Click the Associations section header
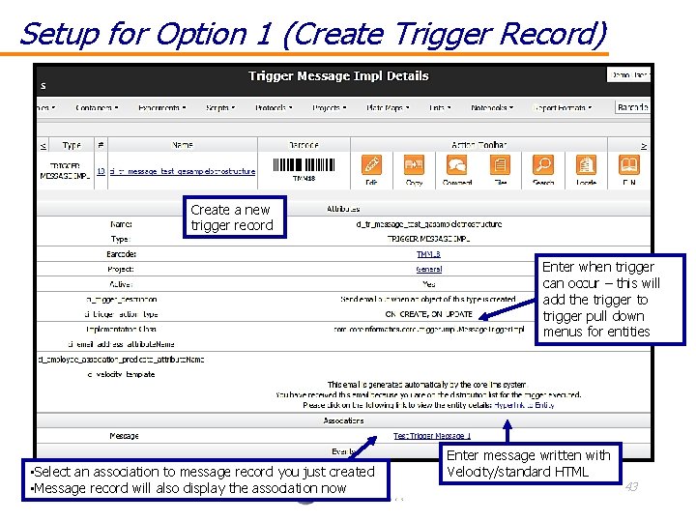Viewport: 696px width, 522px height. pos(343,420)
